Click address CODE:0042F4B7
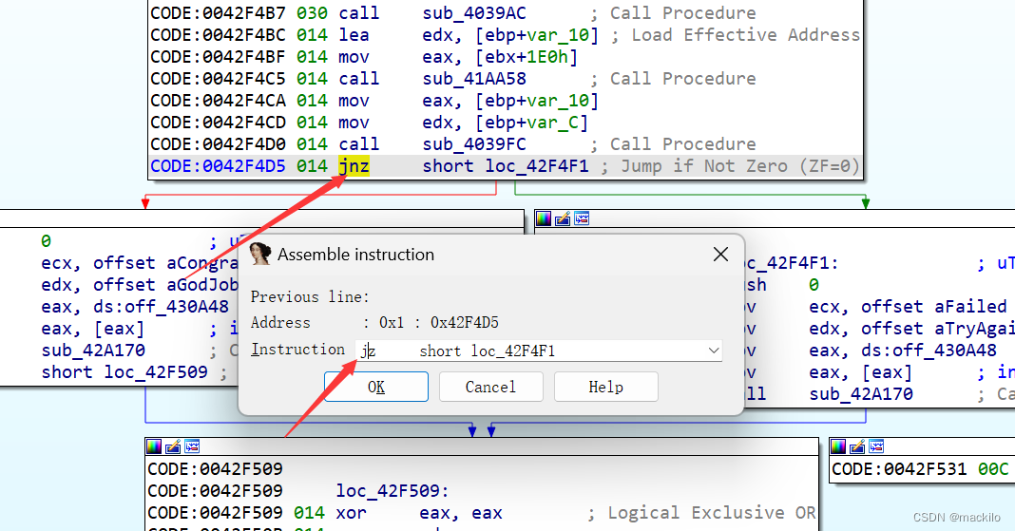This screenshot has height=531, width=1015. (218, 13)
